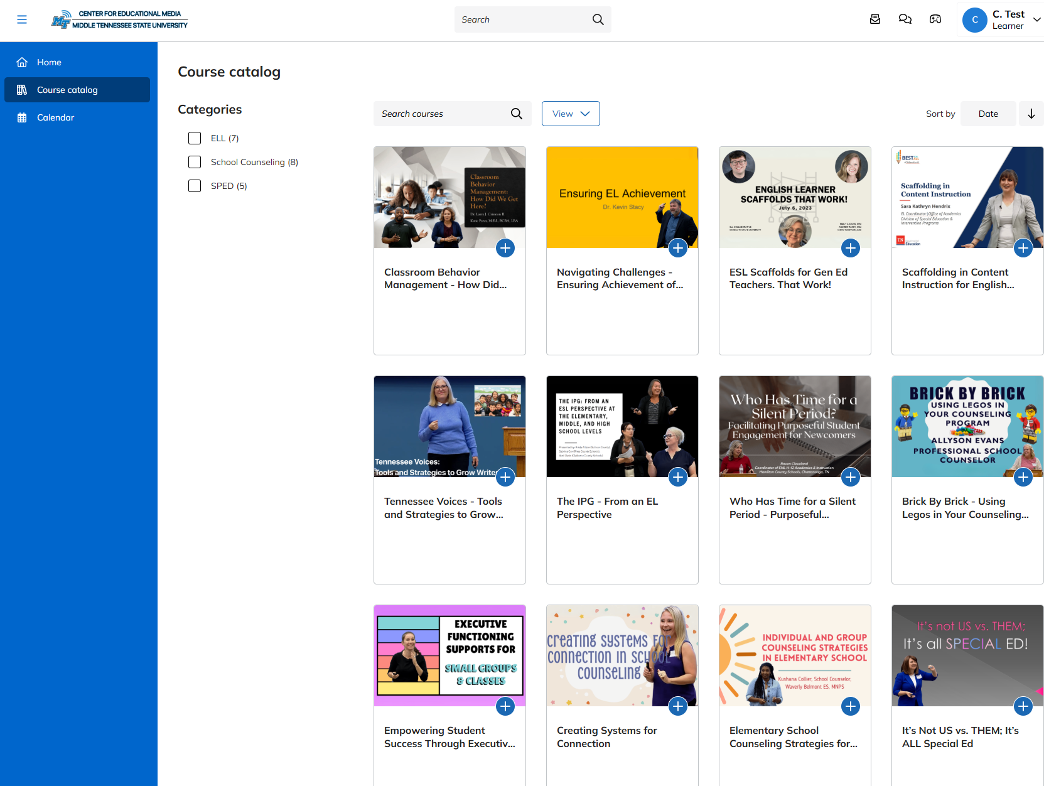
Task: Expand the View dropdown
Action: tap(570, 114)
